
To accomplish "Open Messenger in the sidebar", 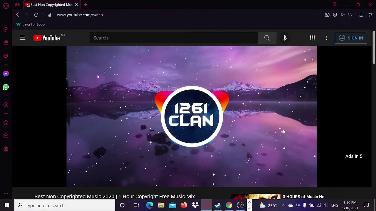I will [x=6, y=74].
